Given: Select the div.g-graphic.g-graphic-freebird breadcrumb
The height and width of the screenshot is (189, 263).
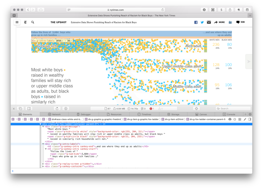Looking at the screenshot, I should 103,119.
